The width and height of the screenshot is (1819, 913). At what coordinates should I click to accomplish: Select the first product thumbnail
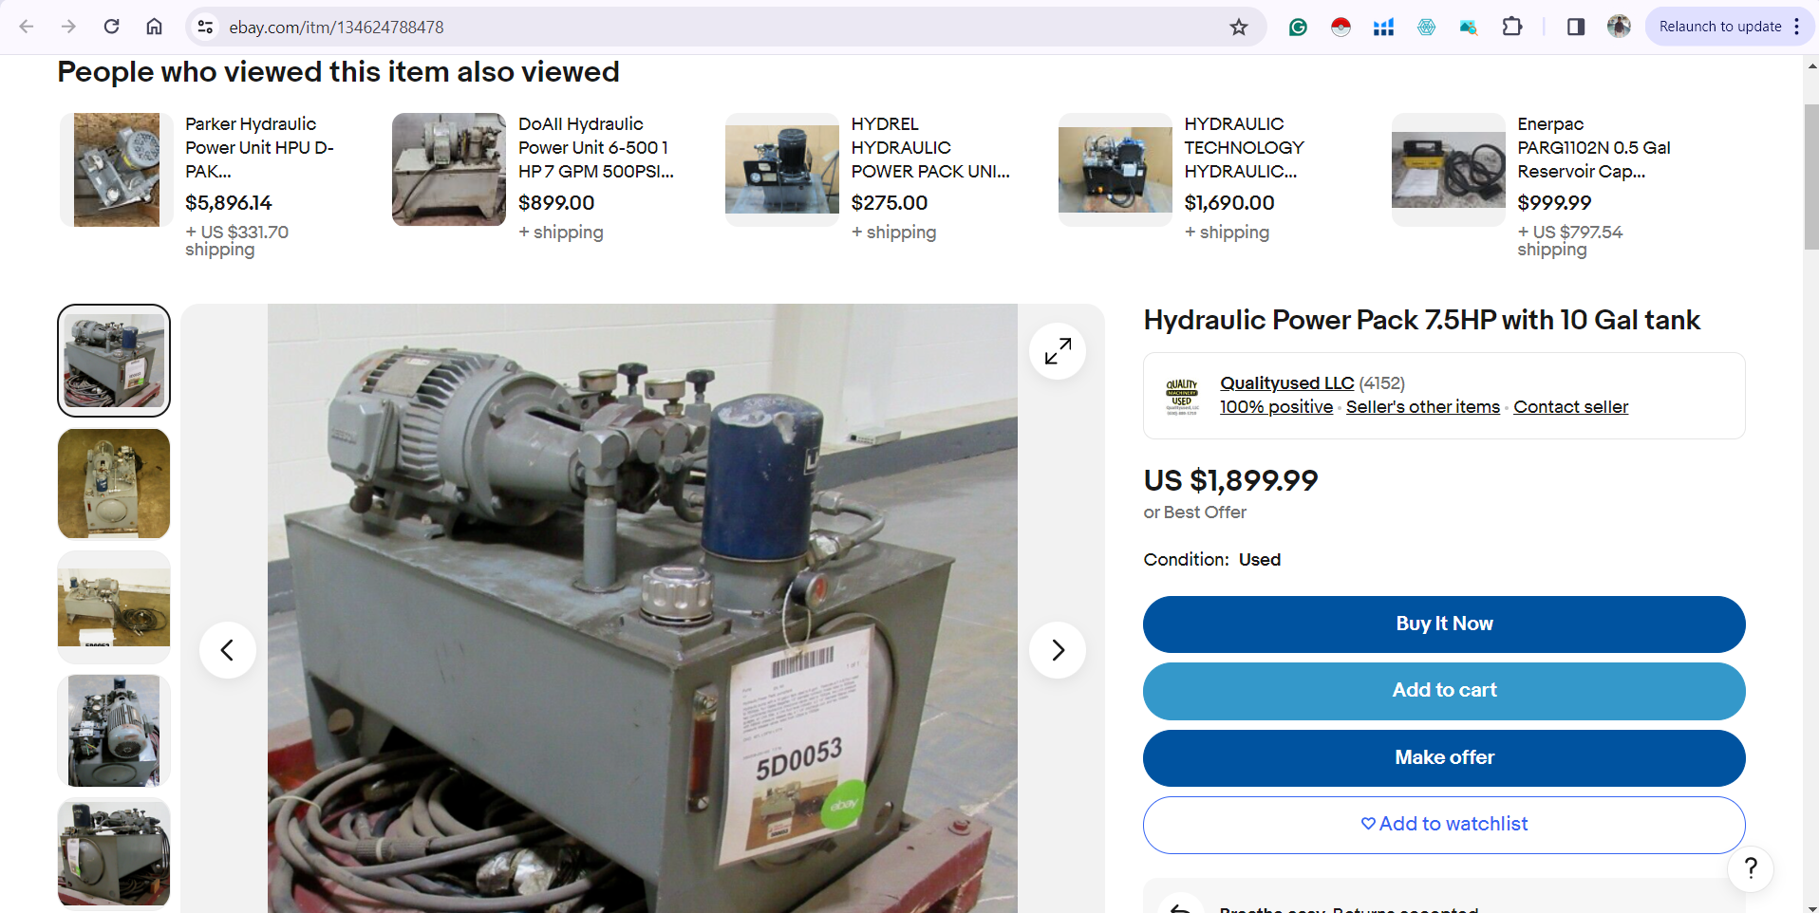[x=114, y=361]
